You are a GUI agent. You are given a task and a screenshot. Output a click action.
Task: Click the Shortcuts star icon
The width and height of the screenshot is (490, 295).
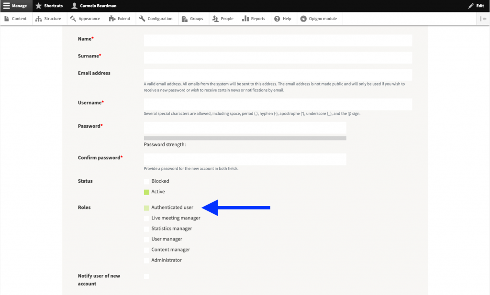(38, 6)
